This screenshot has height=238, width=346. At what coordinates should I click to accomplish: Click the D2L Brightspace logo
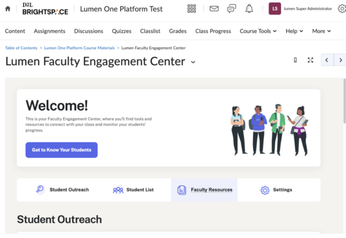45,9
